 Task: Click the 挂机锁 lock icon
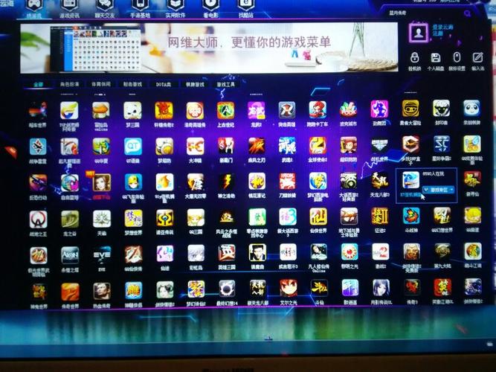click(415, 57)
